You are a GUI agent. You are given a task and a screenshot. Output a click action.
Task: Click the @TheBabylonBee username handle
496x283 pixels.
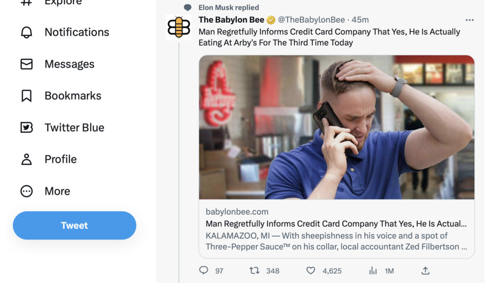(312, 20)
